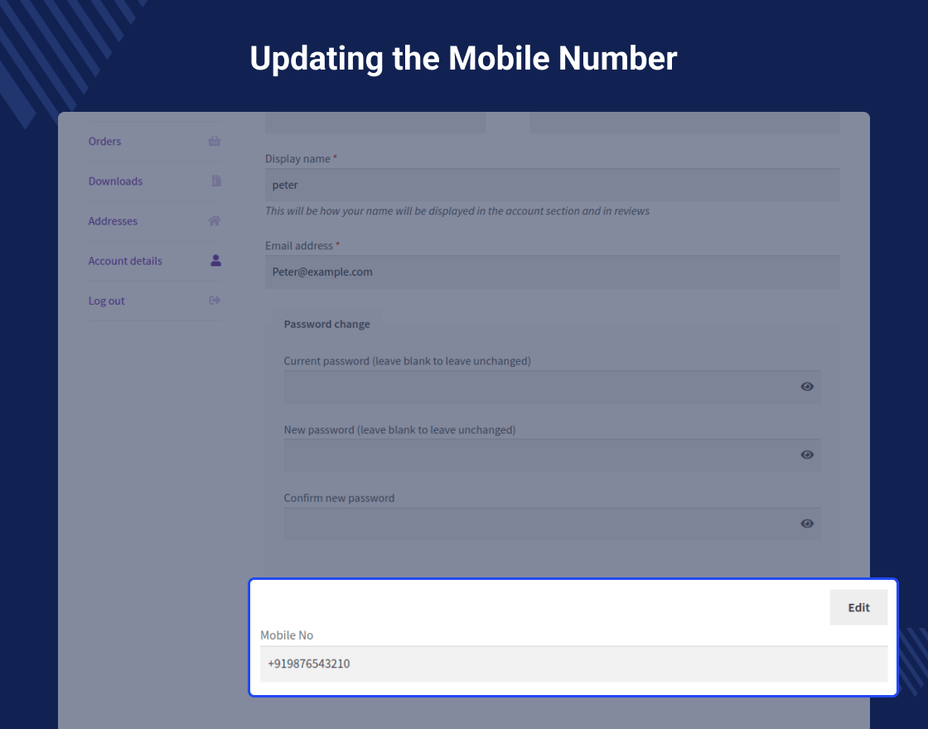This screenshot has height=729, width=928.
Task: Click the cart icon beside Orders
Action: 215,141
